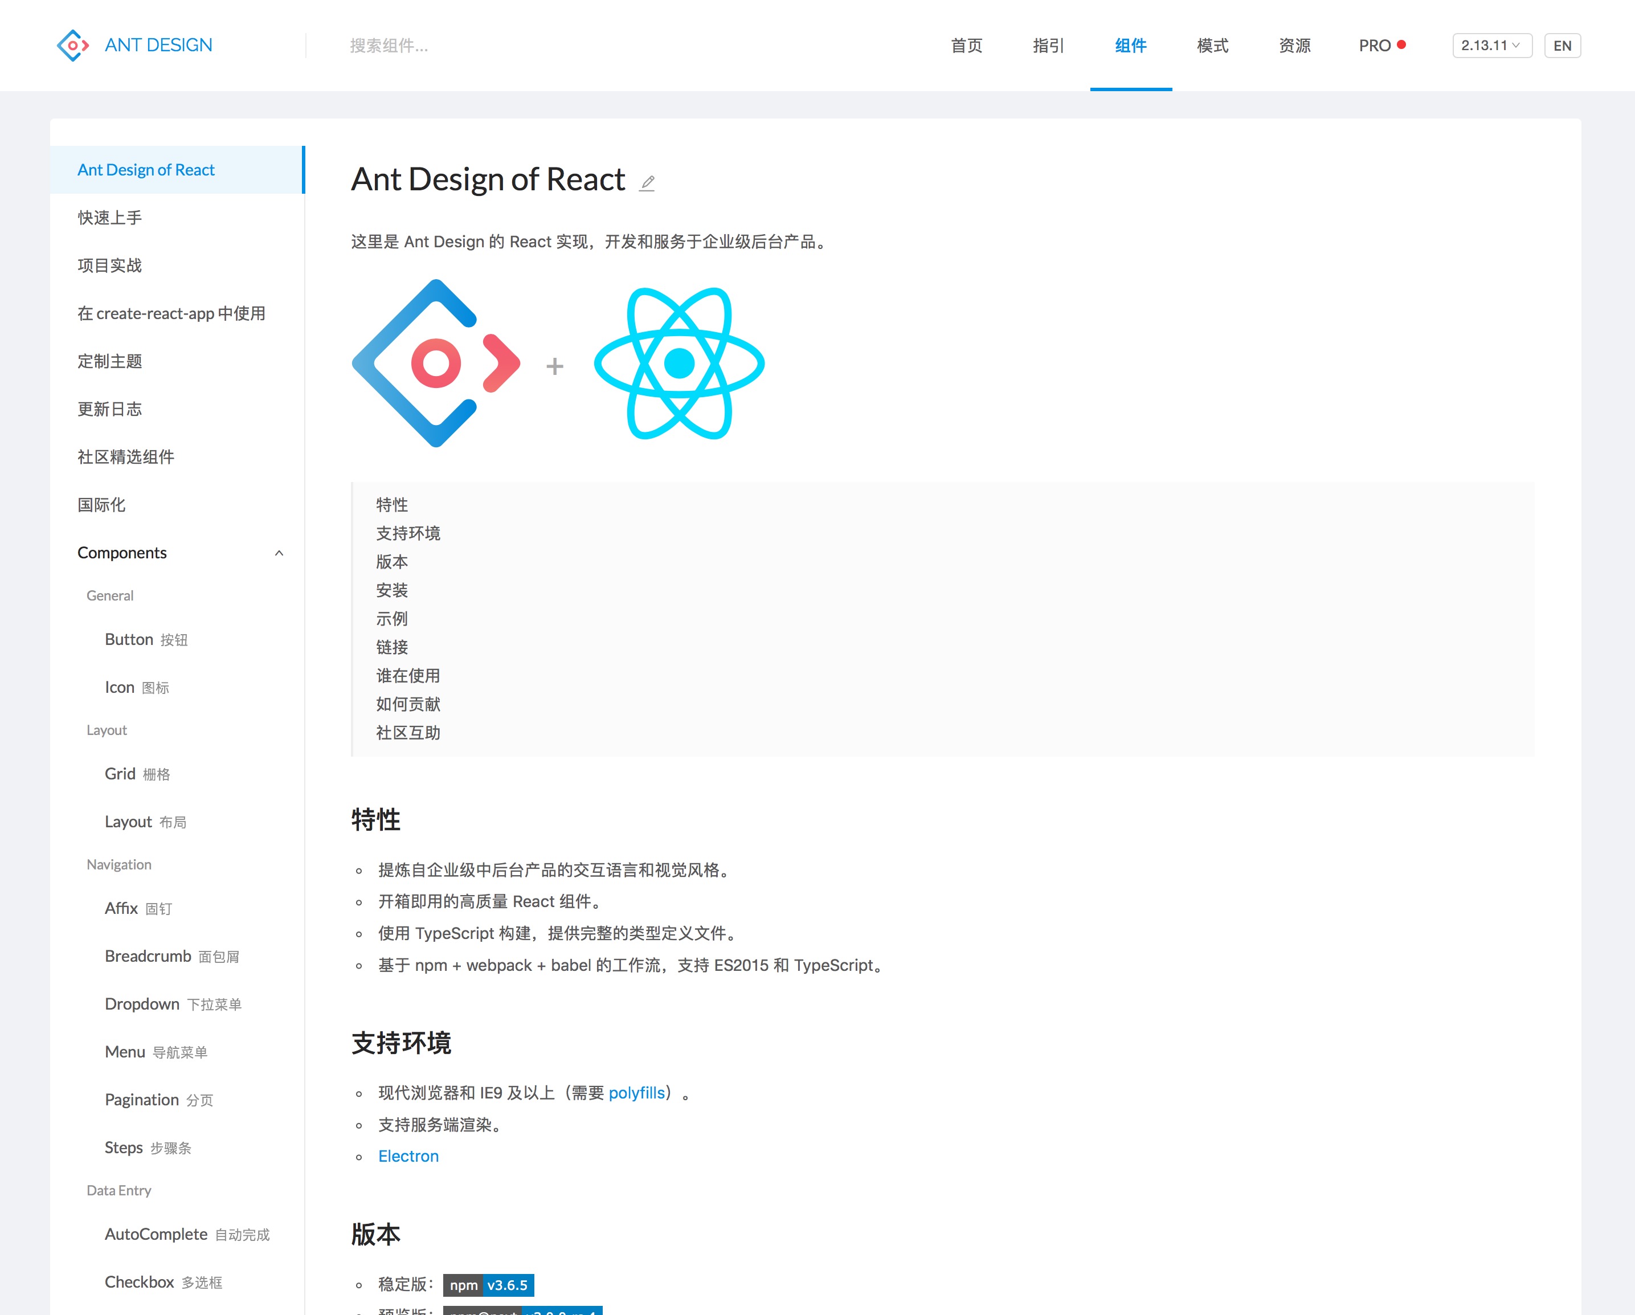Follow the polyfills link
Viewport: 1635px width, 1315px height.
[637, 1093]
